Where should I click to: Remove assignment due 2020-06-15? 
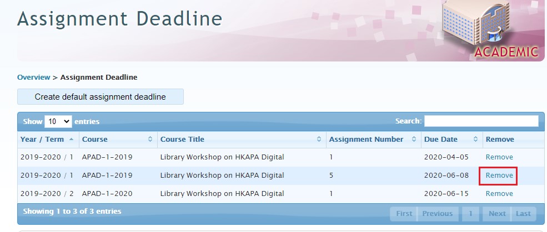tap(499, 193)
